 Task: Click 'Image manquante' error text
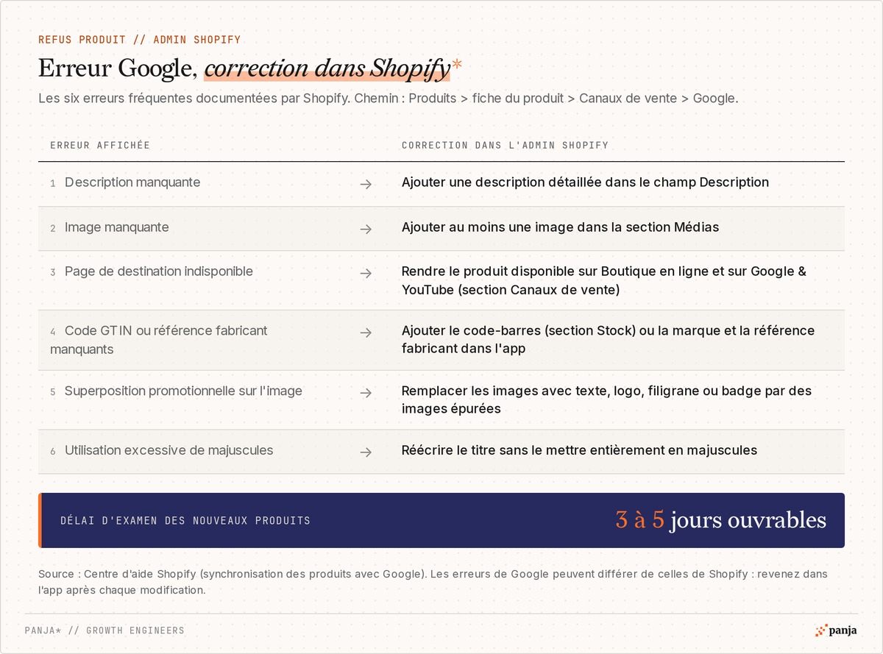pos(117,227)
